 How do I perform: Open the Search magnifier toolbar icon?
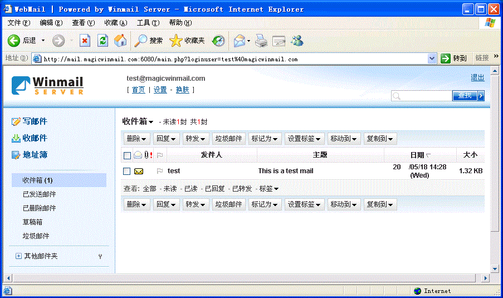[x=140, y=41]
